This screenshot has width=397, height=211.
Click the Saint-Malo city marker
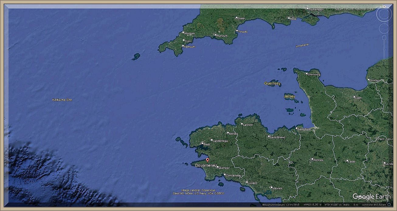(297, 128)
